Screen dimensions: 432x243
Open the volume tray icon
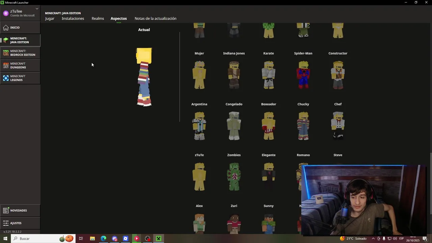pos(395,239)
